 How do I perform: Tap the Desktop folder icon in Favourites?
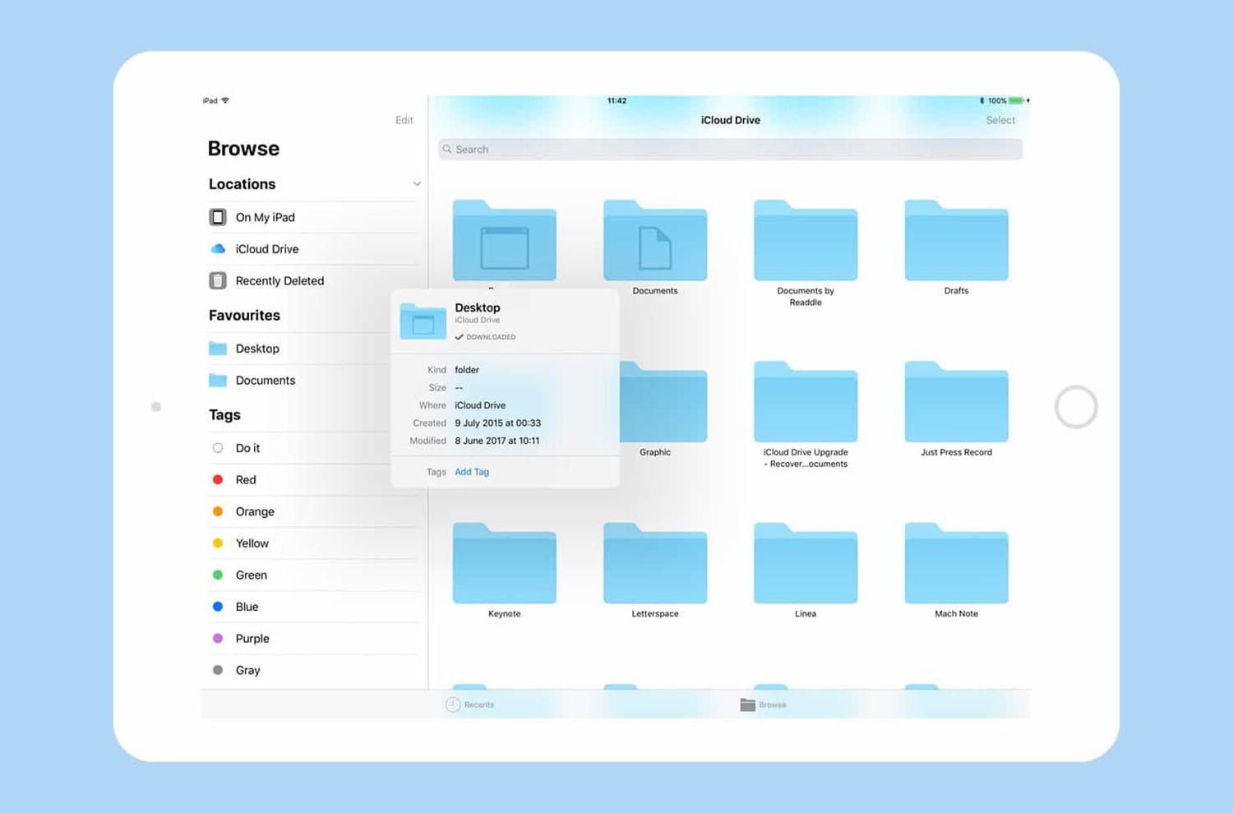click(x=218, y=349)
